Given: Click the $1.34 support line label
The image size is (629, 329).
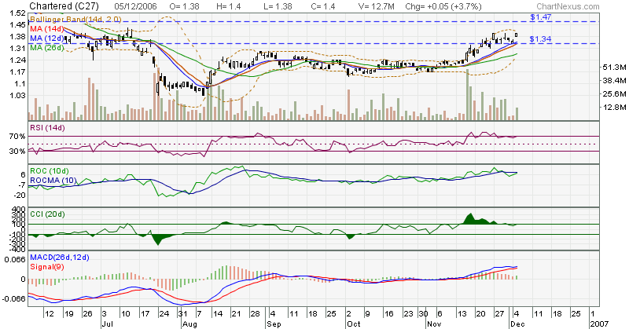Looking at the screenshot, I should [x=540, y=39].
